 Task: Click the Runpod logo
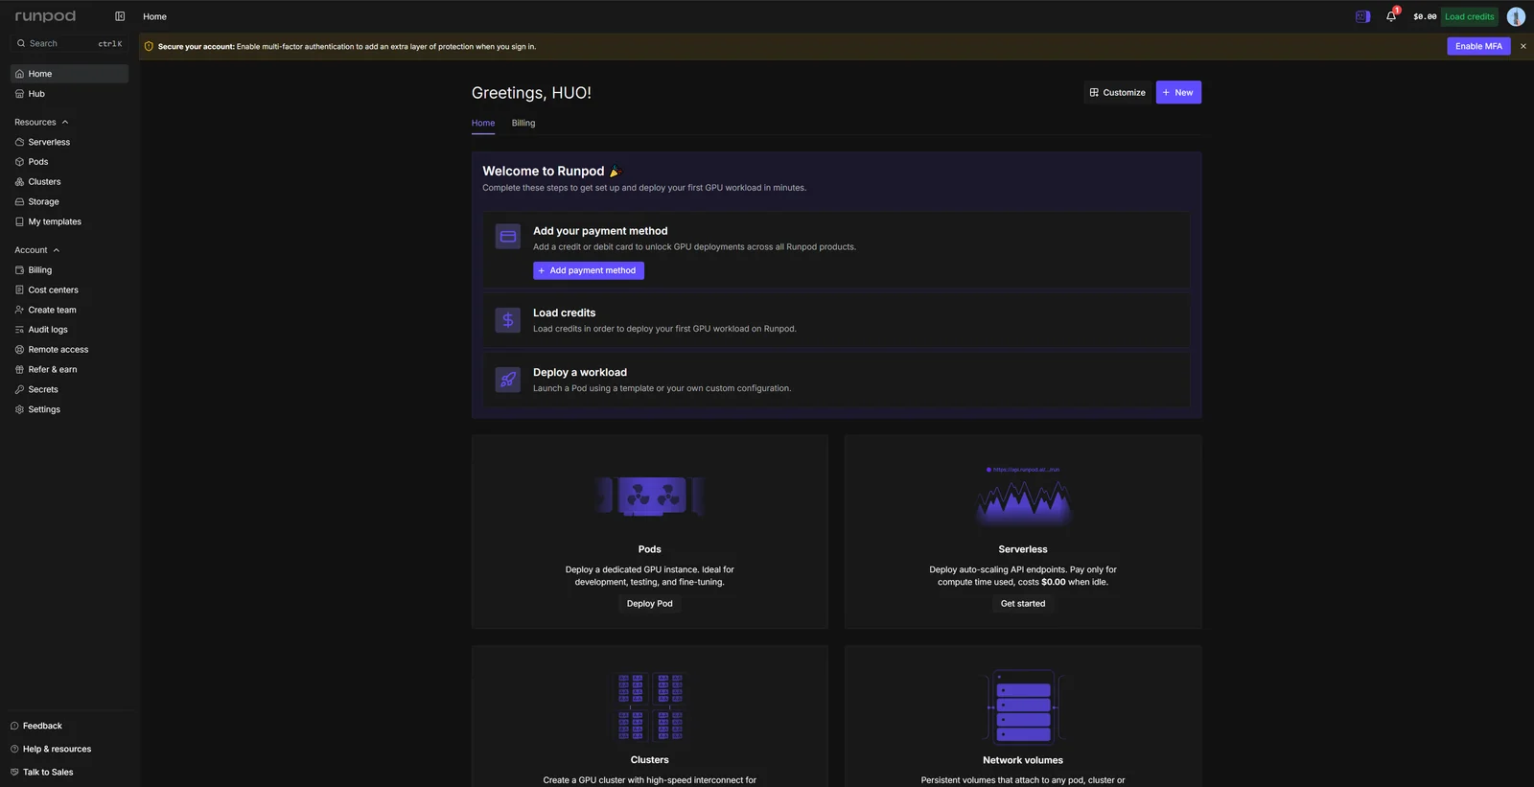[45, 16]
